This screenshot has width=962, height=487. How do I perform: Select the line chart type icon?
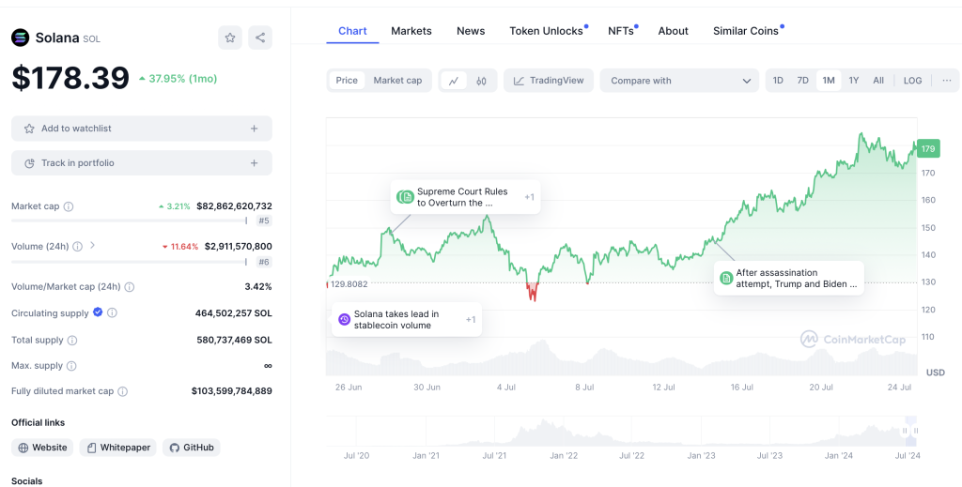pos(454,81)
